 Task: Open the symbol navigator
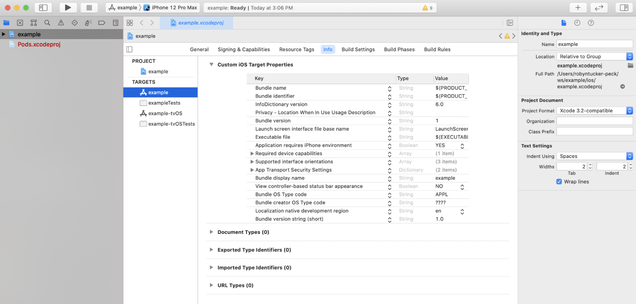click(34, 23)
